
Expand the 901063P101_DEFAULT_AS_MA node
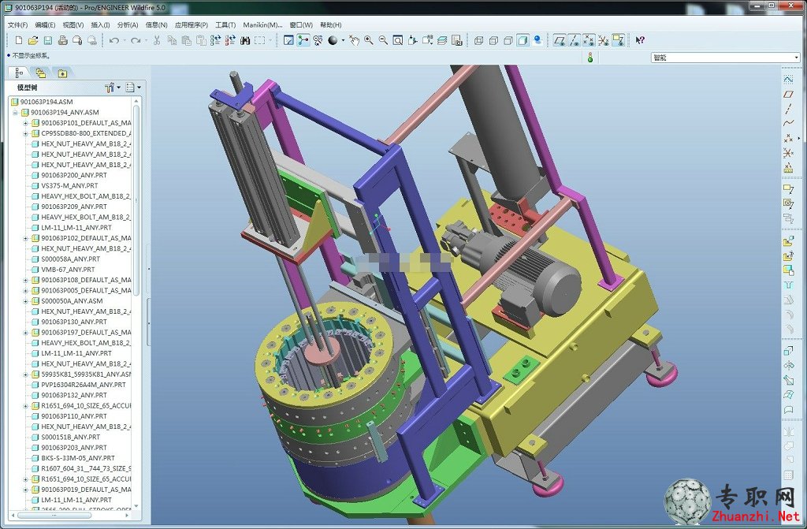(x=25, y=123)
